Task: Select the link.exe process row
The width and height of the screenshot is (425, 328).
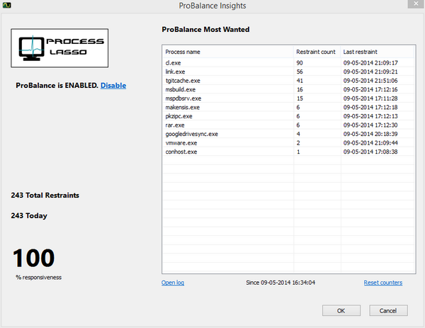Action: pyautogui.click(x=288, y=72)
